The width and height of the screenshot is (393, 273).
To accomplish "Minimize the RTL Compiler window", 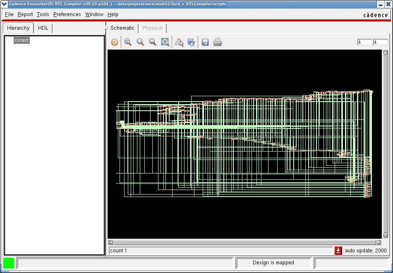I will click(x=381, y=4).
